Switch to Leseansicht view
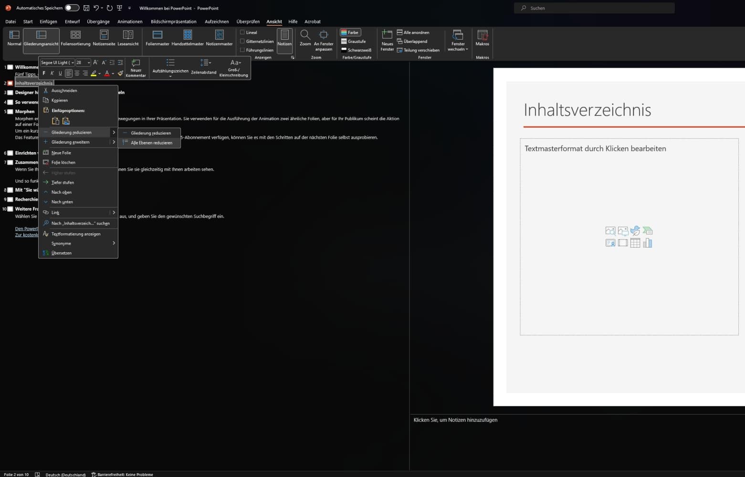The height and width of the screenshot is (477, 745). (x=128, y=38)
